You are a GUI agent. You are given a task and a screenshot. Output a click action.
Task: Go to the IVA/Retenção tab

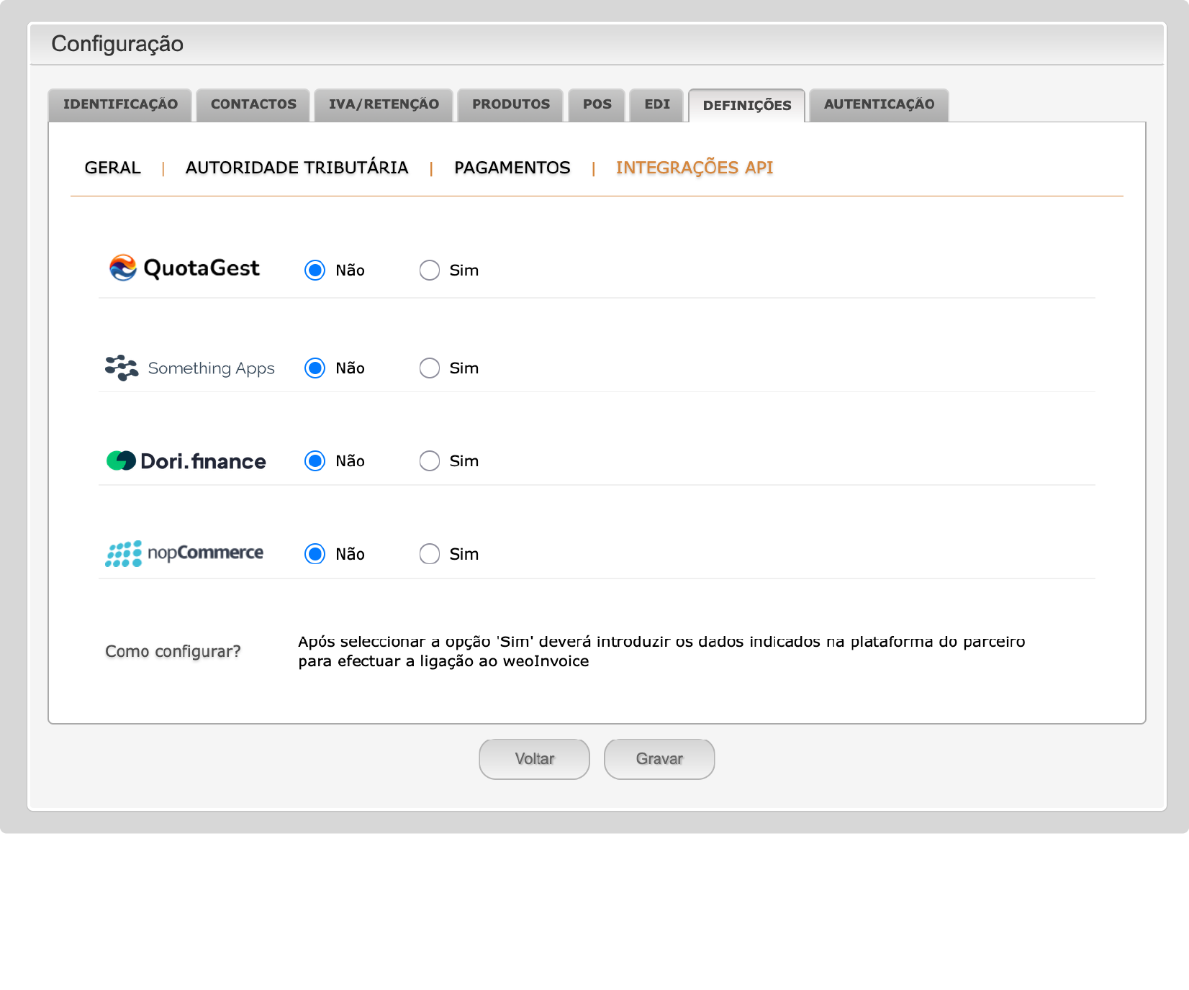384,105
